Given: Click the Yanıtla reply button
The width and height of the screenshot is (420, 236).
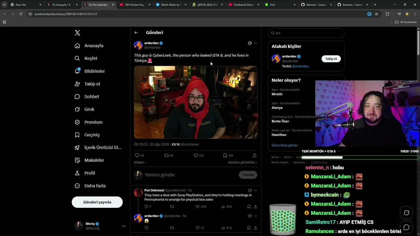Looking at the screenshot, I should tap(248, 175).
